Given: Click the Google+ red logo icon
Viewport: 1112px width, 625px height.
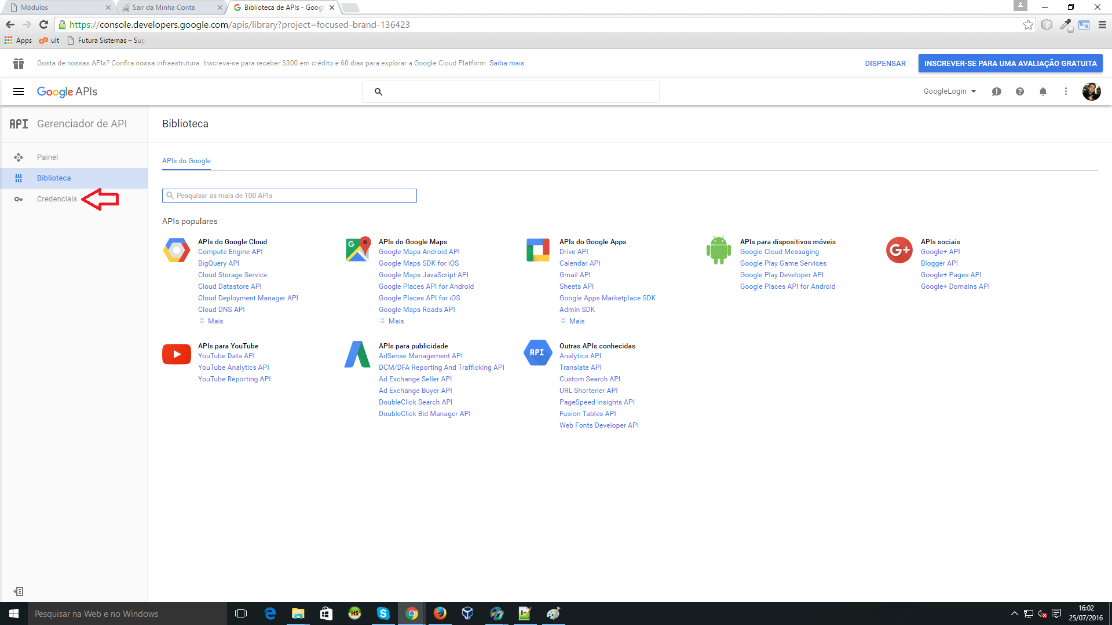Looking at the screenshot, I should (x=899, y=250).
